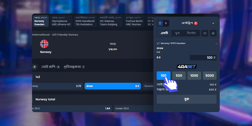Remove Norway vs Sweden bet from slip
The image size is (252, 126).
coord(216,44)
